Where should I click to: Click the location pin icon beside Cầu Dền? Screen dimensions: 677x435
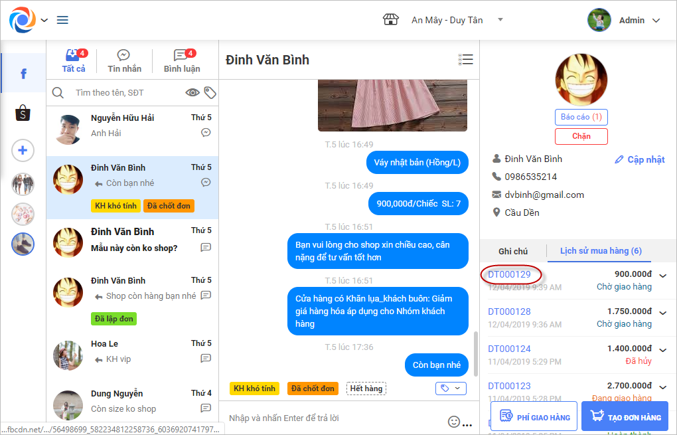click(496, 212)
